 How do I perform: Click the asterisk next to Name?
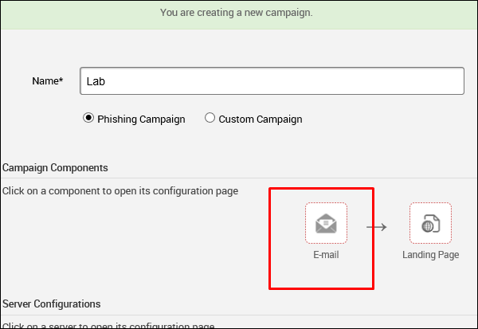(x=61, y=80)
